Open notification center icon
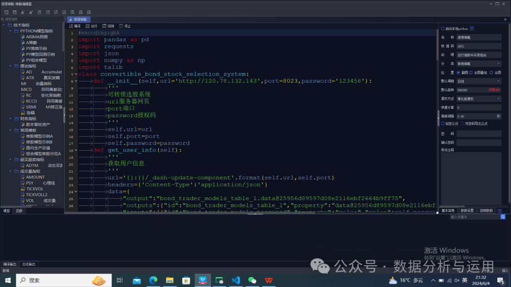Screen dimensions: 511x287 [501, 280]
